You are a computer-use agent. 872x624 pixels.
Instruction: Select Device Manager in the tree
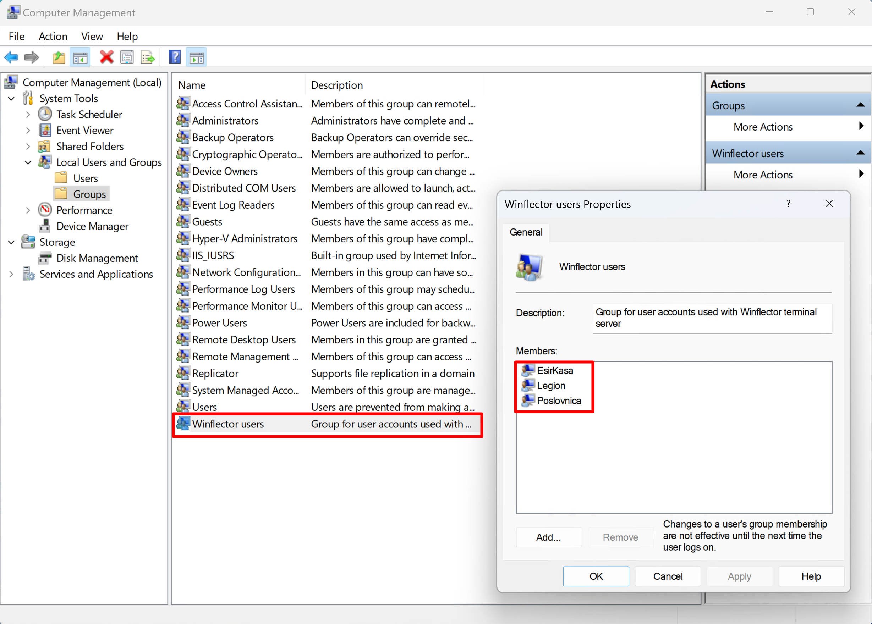(x=92, y=226)
